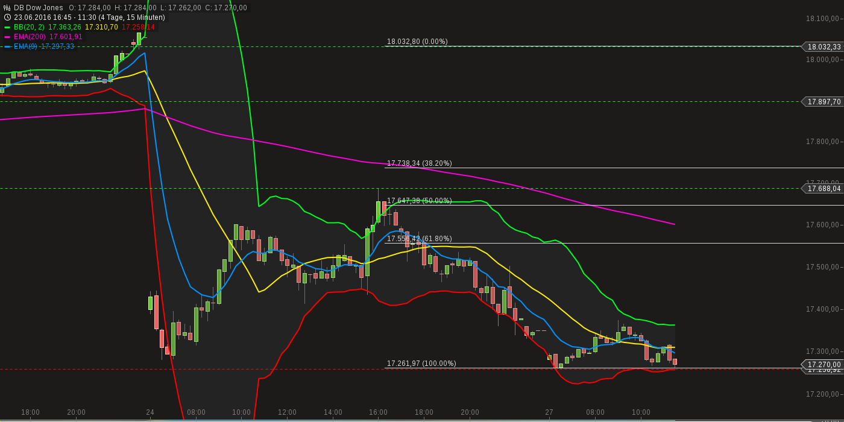Click the close value C: 17.270,00
The image size is (844, 422).
click(226, 8)
